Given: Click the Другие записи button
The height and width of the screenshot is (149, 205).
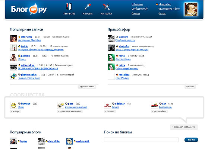Looking at the screenshot, I should [87, 87].
